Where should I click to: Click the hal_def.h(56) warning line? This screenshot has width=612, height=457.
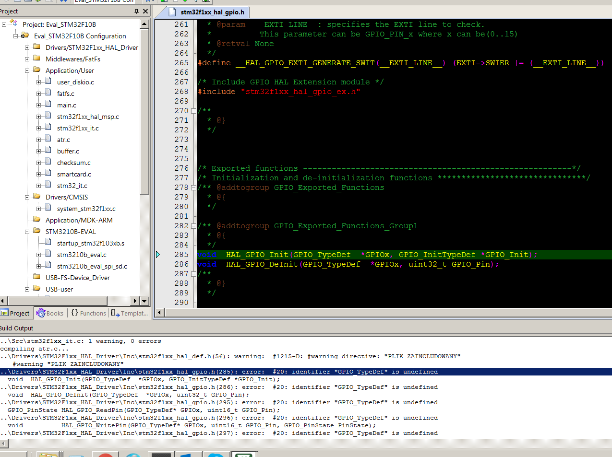pyautogui.click(x=230, y=356)
